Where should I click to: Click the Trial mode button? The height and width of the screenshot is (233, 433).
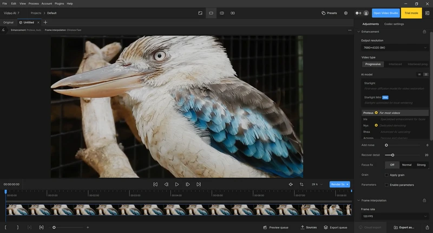click(x=411, y=13)
